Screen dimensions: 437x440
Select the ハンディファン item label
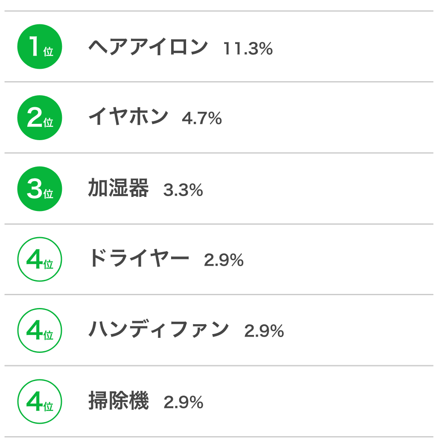click(159, 329)
